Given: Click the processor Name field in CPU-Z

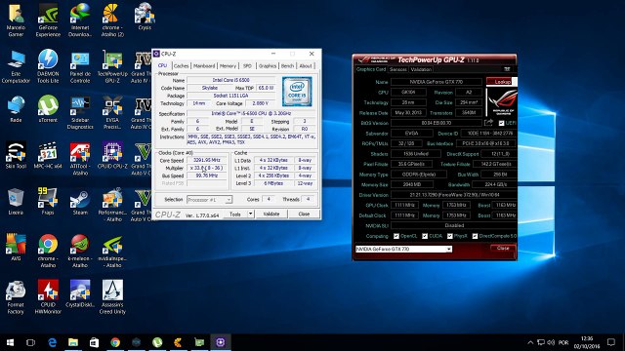Looking at the screenshot, I should pyautogui.click(x=231, y=80).
